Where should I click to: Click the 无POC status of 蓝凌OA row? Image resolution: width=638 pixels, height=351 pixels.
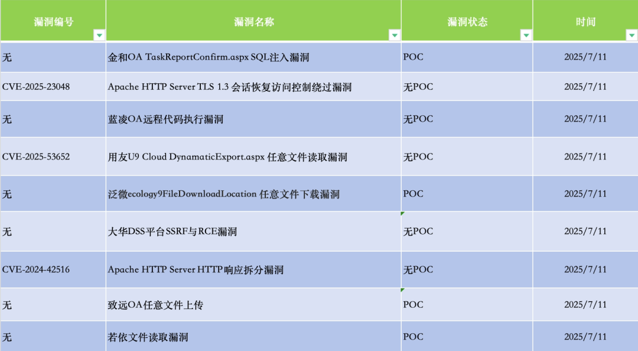[x=467, y=119]
